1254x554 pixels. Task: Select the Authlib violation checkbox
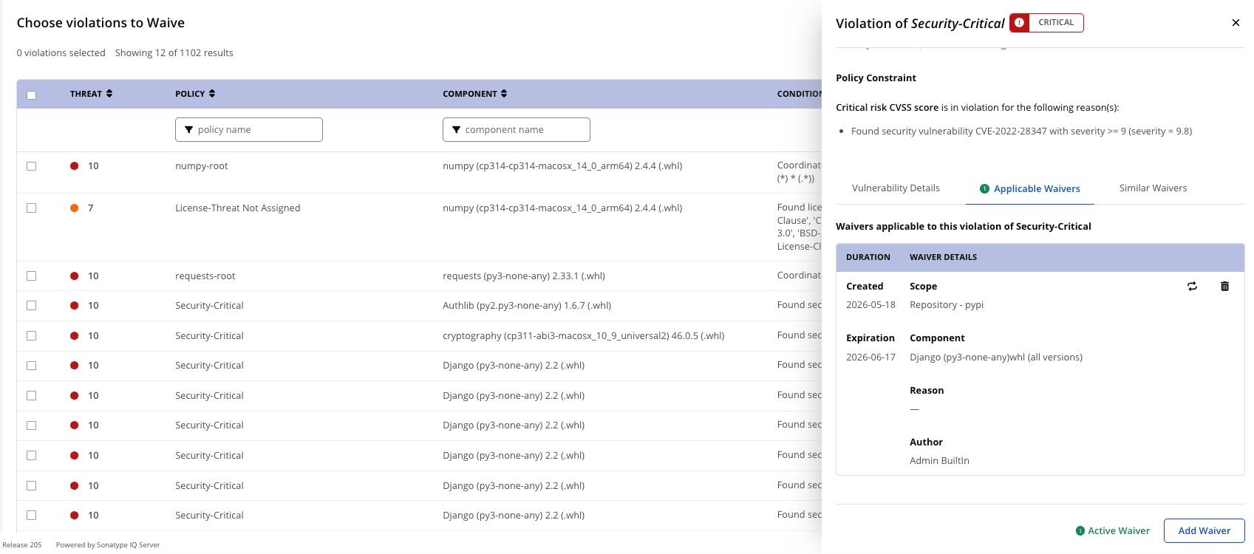(x=31, y=306)
